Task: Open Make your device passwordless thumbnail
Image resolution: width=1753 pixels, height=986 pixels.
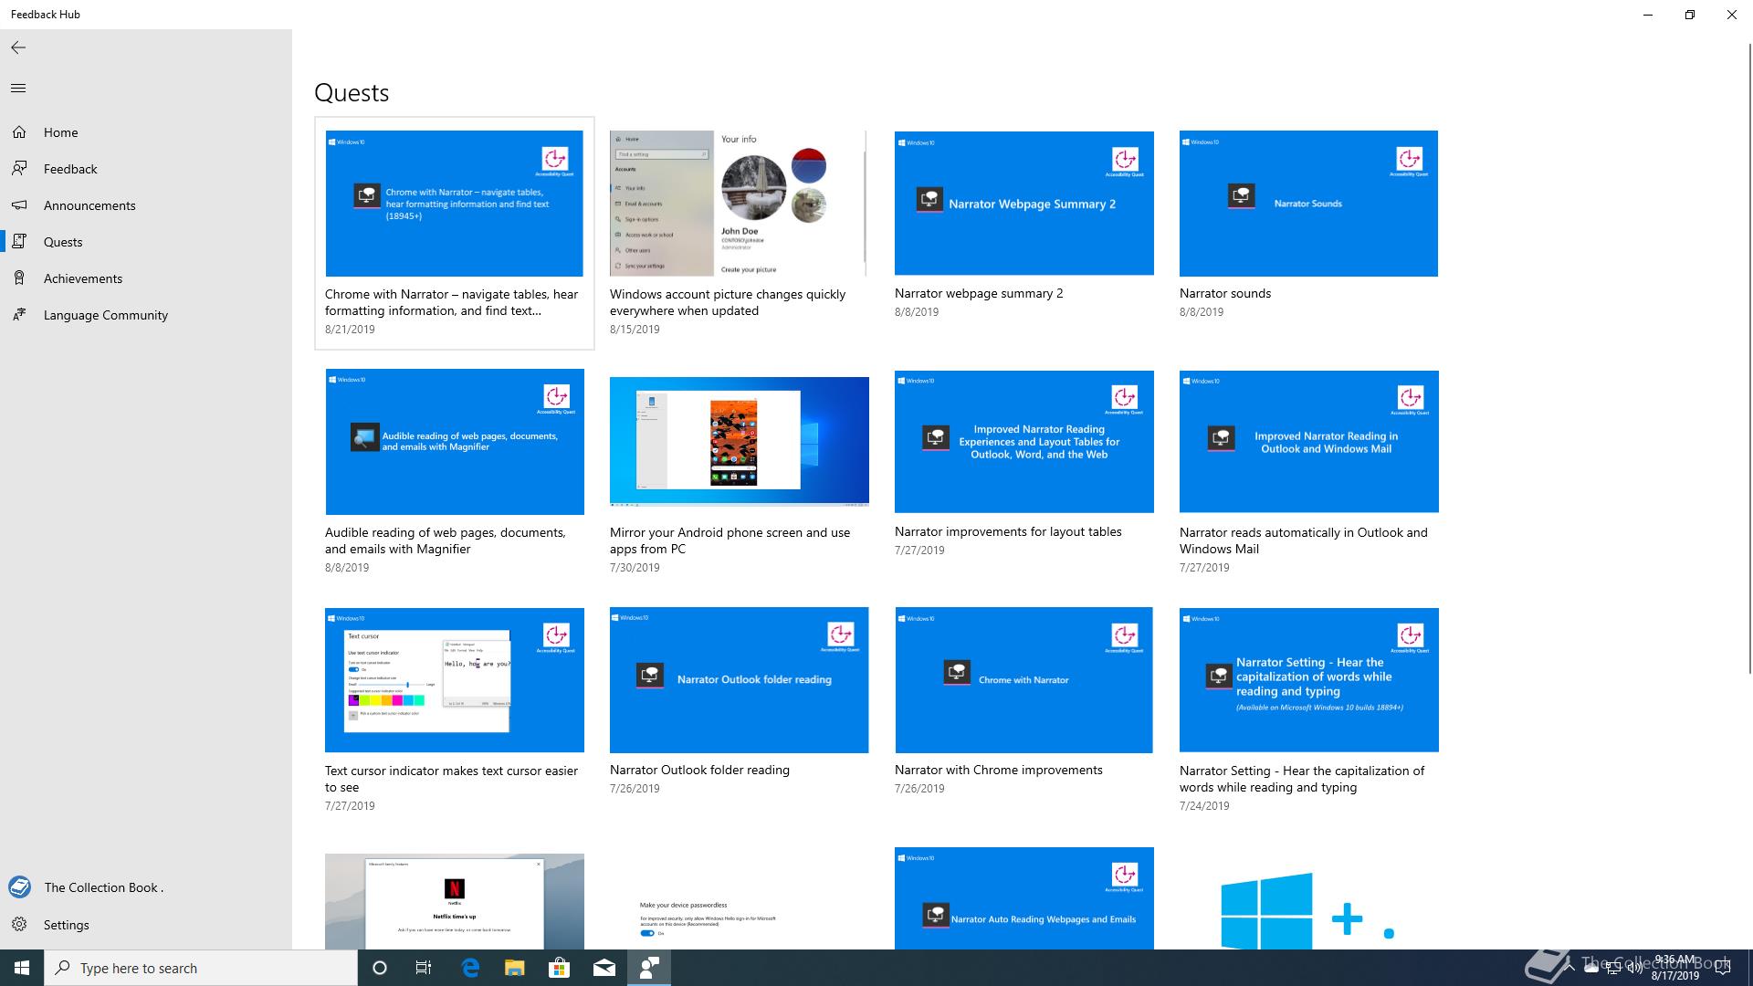Action: (x=740, y=902)
